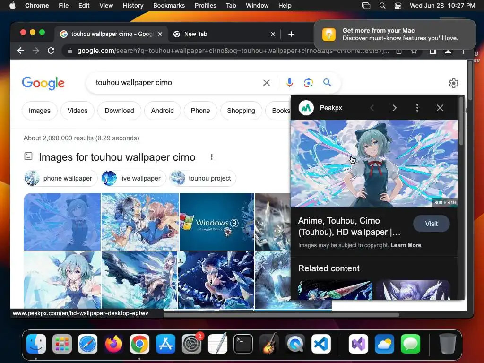The height and width of the screenshot is (363, 484).
Task: Open Spotlight search in menu bar
Action: coord(382,6)
